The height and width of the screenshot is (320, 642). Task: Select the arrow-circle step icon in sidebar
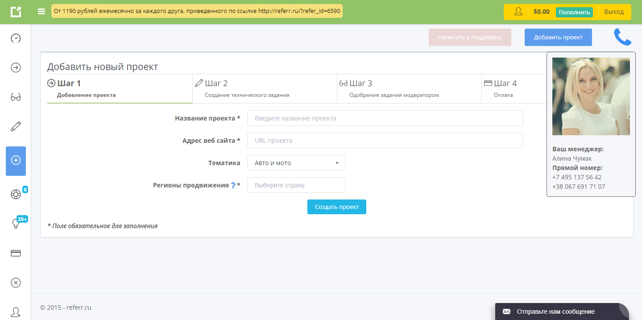point(16,67)
